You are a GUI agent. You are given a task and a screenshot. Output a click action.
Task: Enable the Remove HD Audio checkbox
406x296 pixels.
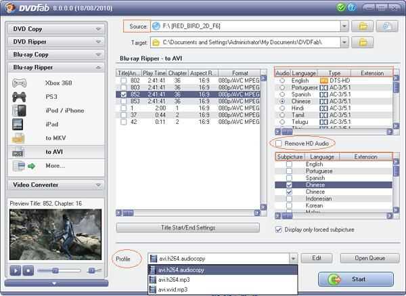coord(279,144)
